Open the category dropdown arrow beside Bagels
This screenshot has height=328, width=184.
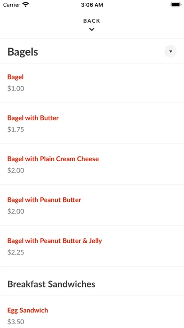[170, 51]
